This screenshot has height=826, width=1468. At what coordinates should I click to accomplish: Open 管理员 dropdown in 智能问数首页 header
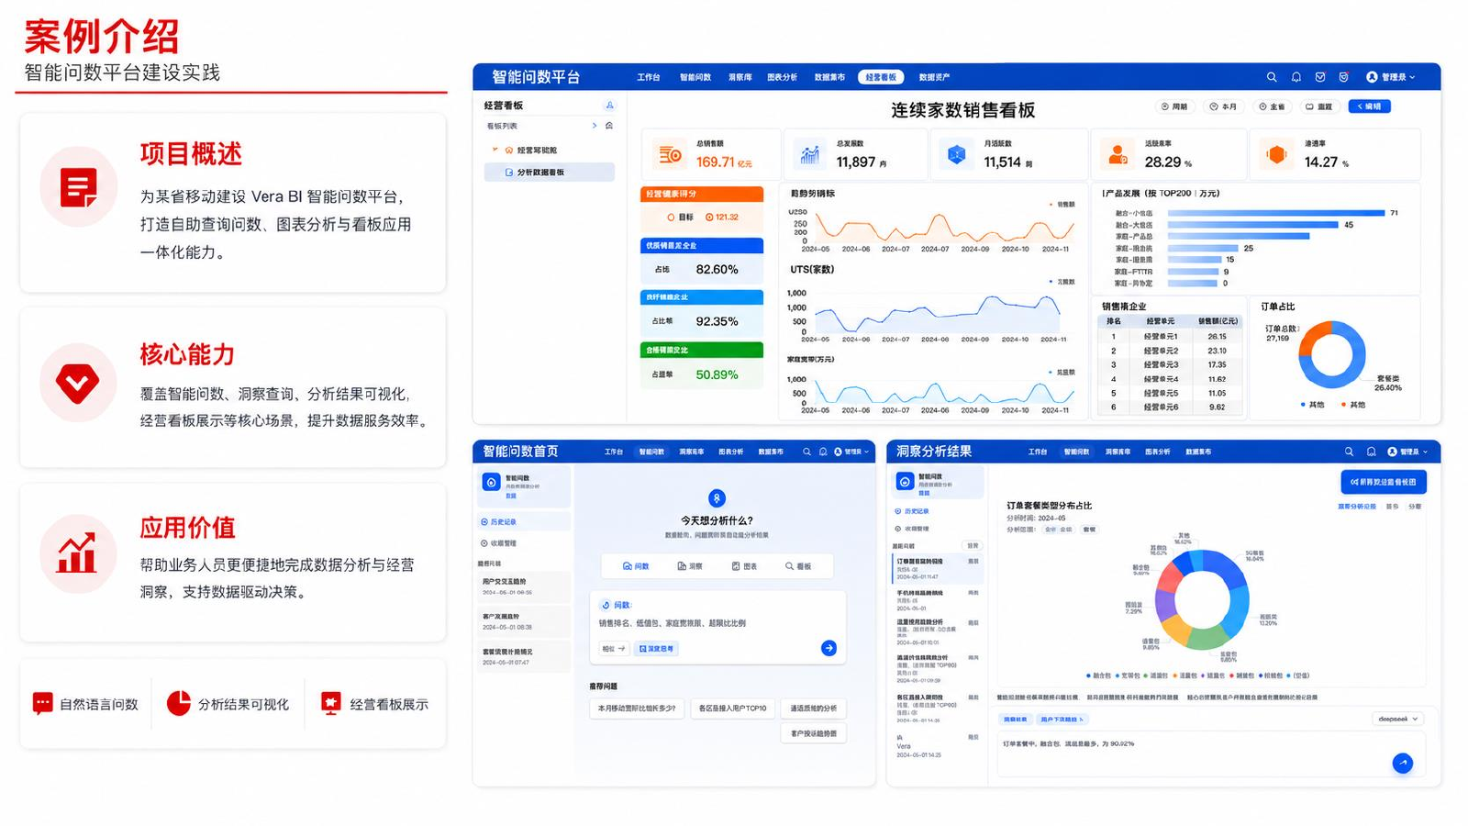click(x=851, y=452)
